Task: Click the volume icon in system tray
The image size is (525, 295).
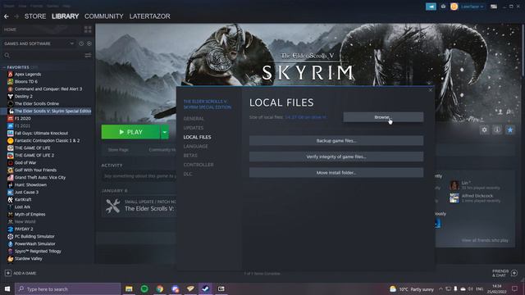Action: [x=470, y=289]
